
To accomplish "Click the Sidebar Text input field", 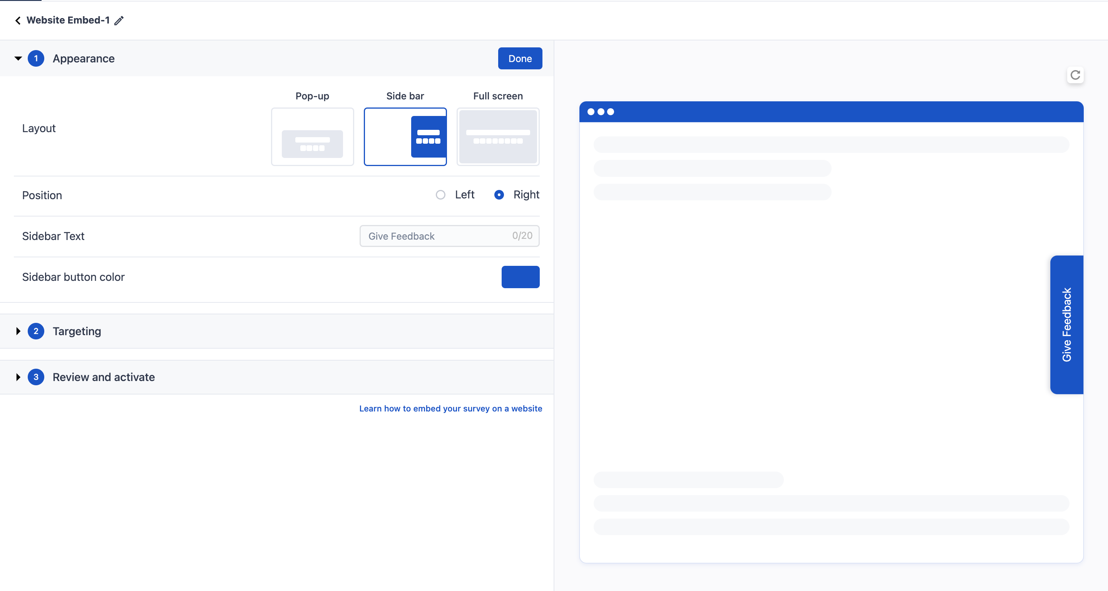I will click(x=450, y=236).
